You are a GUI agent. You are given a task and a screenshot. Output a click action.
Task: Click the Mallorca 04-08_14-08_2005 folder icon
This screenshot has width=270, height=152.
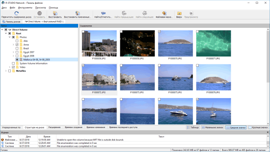(21, 60)
